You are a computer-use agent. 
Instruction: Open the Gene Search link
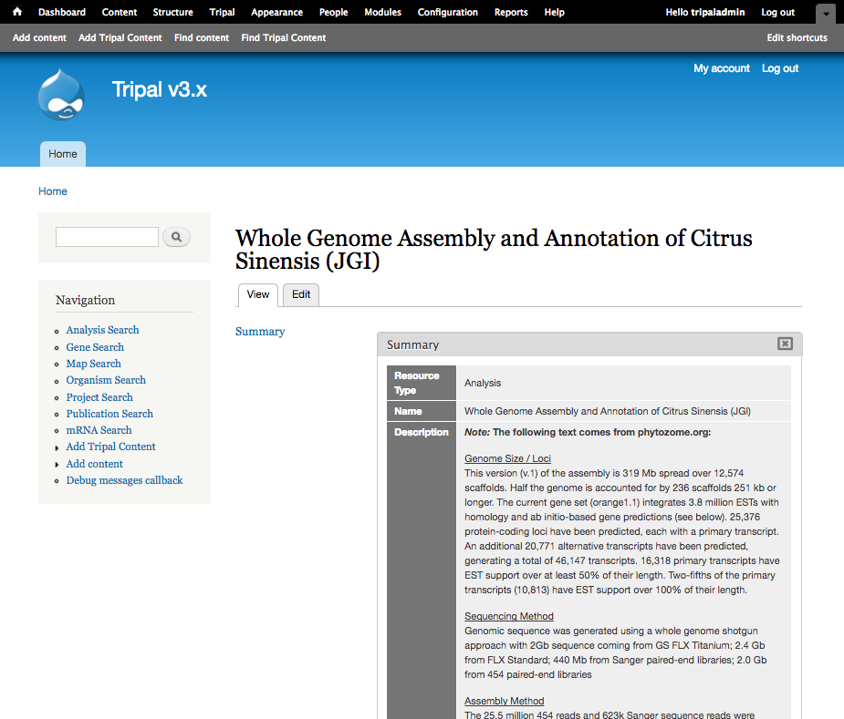95,347
